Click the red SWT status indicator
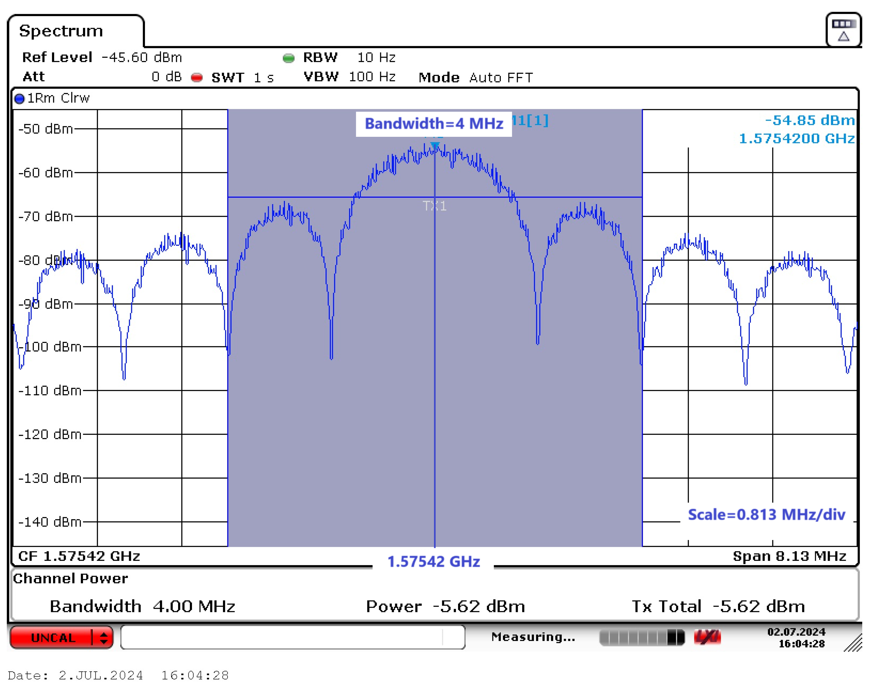The width and height of the screenshot is (874, 689). [x=197, y=77]
